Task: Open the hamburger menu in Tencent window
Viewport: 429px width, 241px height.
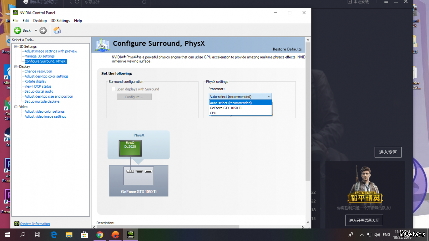Action: 386,2
